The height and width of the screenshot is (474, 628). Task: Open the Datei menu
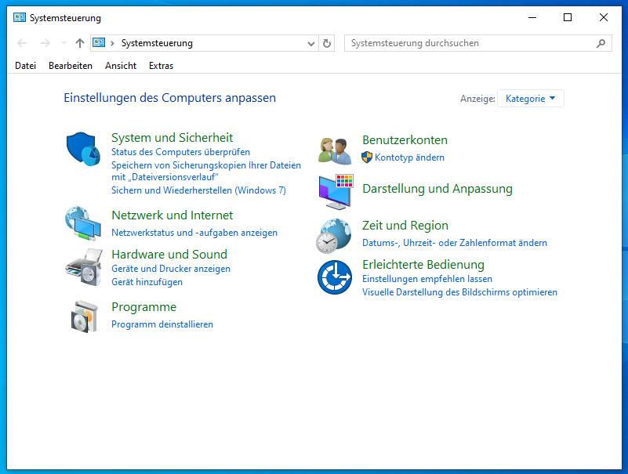click(26, 66)
